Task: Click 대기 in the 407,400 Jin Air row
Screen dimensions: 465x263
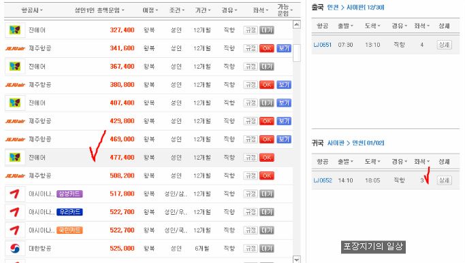Action: click(x=267, y=103)
